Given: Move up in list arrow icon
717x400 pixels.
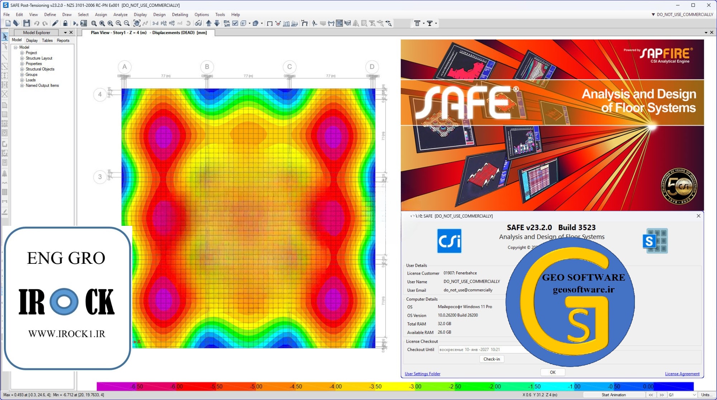Looking at the screenshot, I should pos(209,23).
